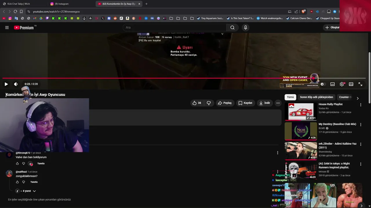371x208 pixels.
Task: Expand the 4 yanıt replies
Action: [x=26, y=191]
